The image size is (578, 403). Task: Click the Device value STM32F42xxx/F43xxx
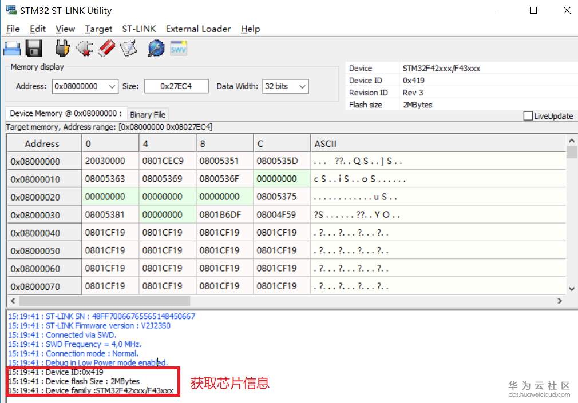pos(441,68)
